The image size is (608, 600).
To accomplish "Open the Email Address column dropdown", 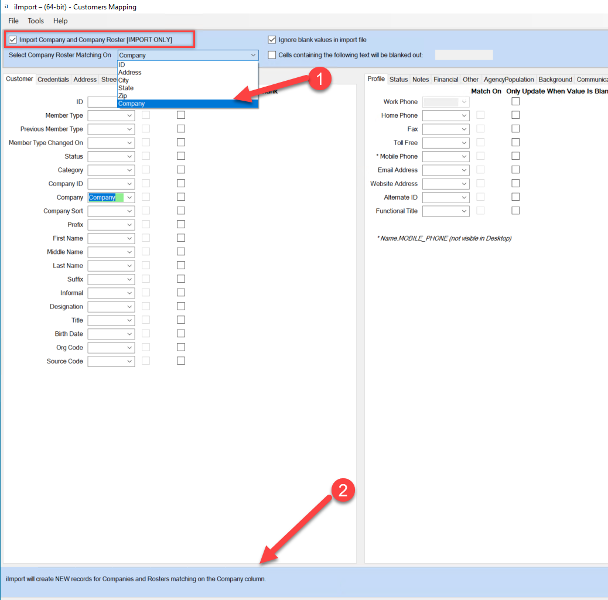I will point(464,170).
